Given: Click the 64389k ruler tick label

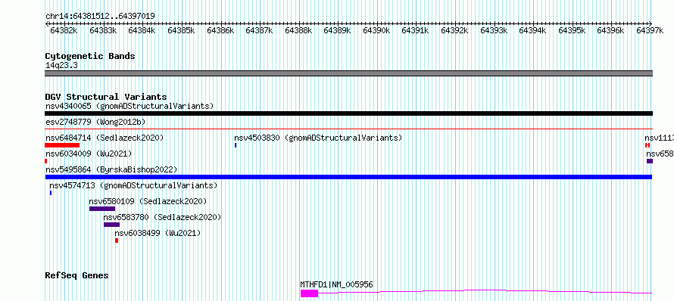Looking at the screenshot, I should coord(338,30).
